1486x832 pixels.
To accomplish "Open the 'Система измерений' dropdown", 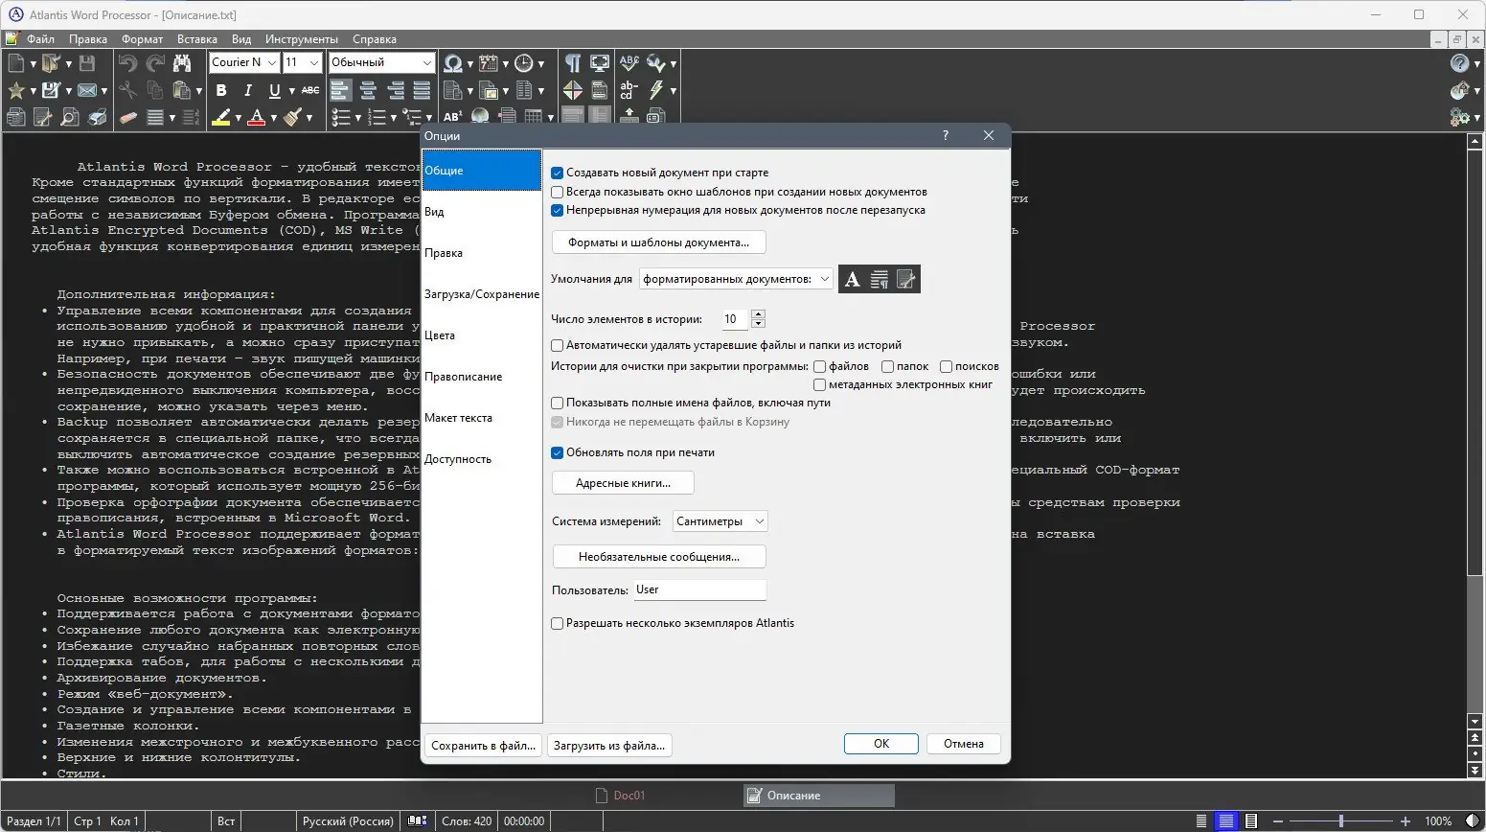I will click(720, 522).
